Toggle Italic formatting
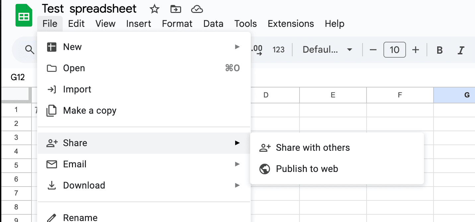Viewport: 475px width, 222px height. [x=460, y=50]
